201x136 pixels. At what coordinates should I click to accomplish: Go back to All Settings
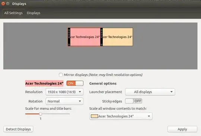(13, 13)
